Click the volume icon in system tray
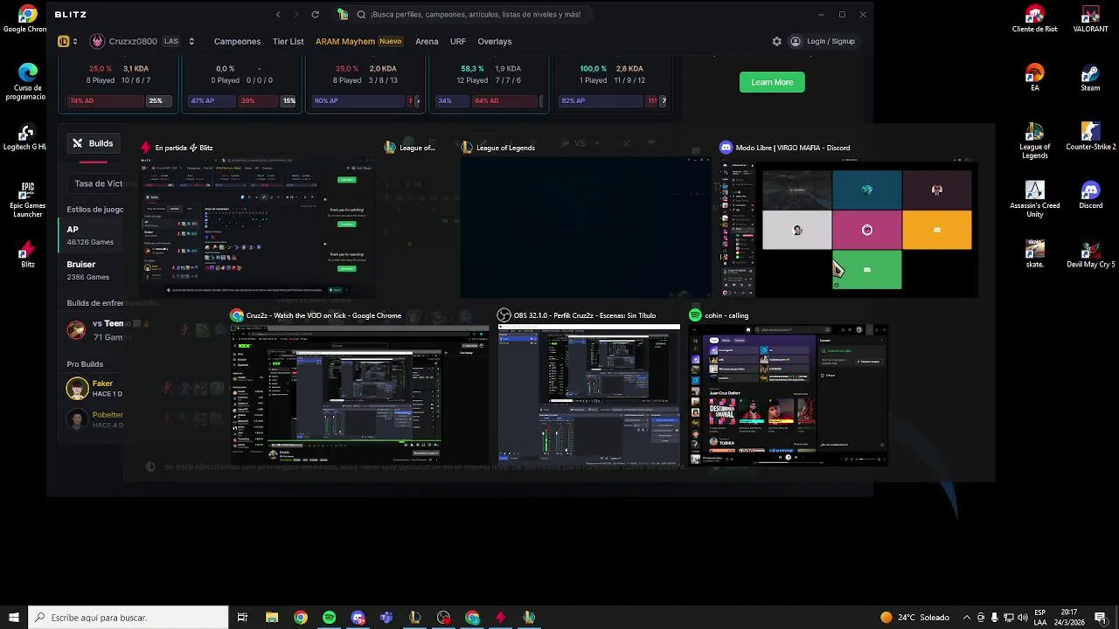This screenshot has height=629, width=1119. tap(1022, 618)
